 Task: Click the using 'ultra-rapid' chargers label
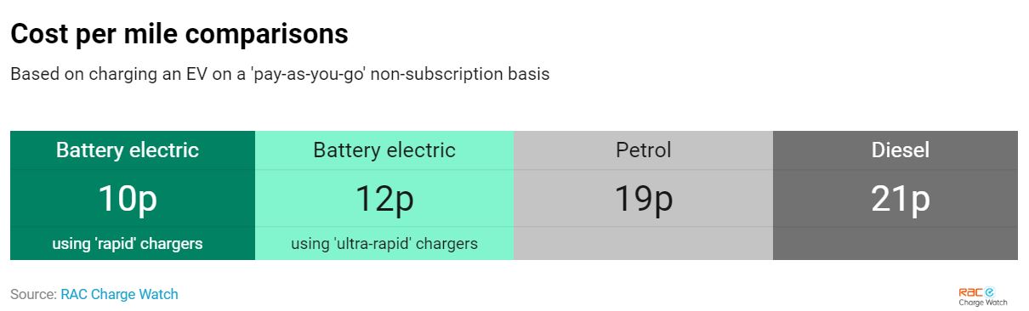coord(384,244)
